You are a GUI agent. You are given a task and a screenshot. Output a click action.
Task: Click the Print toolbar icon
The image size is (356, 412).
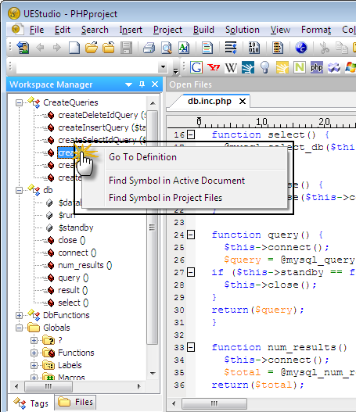pyautogui.click(x=149, y=48)
